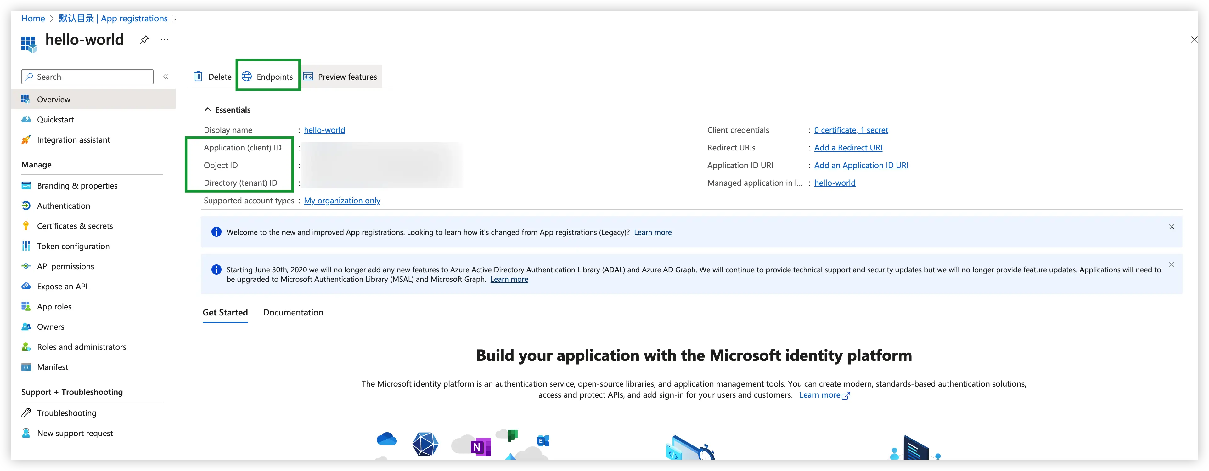Screen dimensions: 1209x471
Task: Click Learn more in welcome banner
Action: (652, 232)
